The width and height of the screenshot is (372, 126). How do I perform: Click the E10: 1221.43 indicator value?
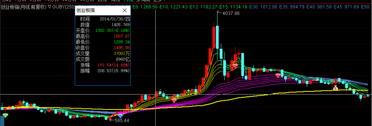(x=174, y=7)
